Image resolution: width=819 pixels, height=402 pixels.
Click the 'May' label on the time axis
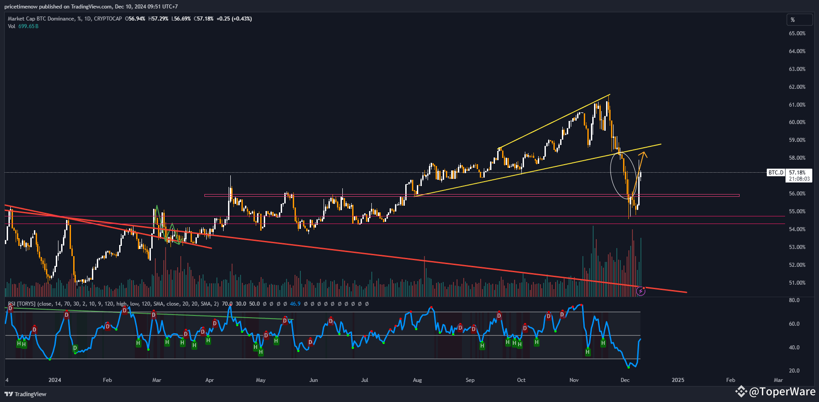pos(261,380)
